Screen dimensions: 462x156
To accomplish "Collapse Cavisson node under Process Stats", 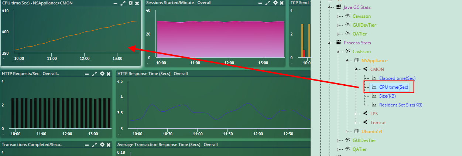I will (338, 52).
